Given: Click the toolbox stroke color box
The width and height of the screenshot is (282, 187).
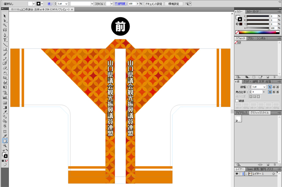Looking at the screenshot, I should pos(6,156).
